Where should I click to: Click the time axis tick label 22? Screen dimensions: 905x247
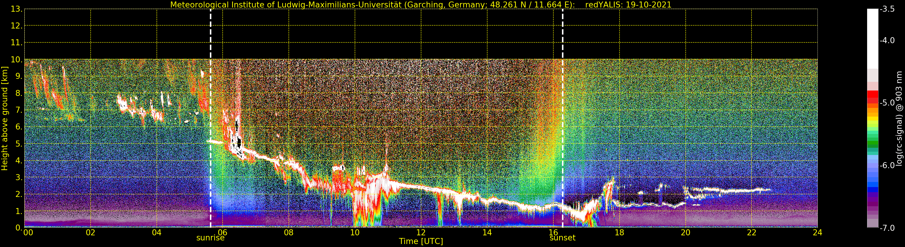pos(751,233)
